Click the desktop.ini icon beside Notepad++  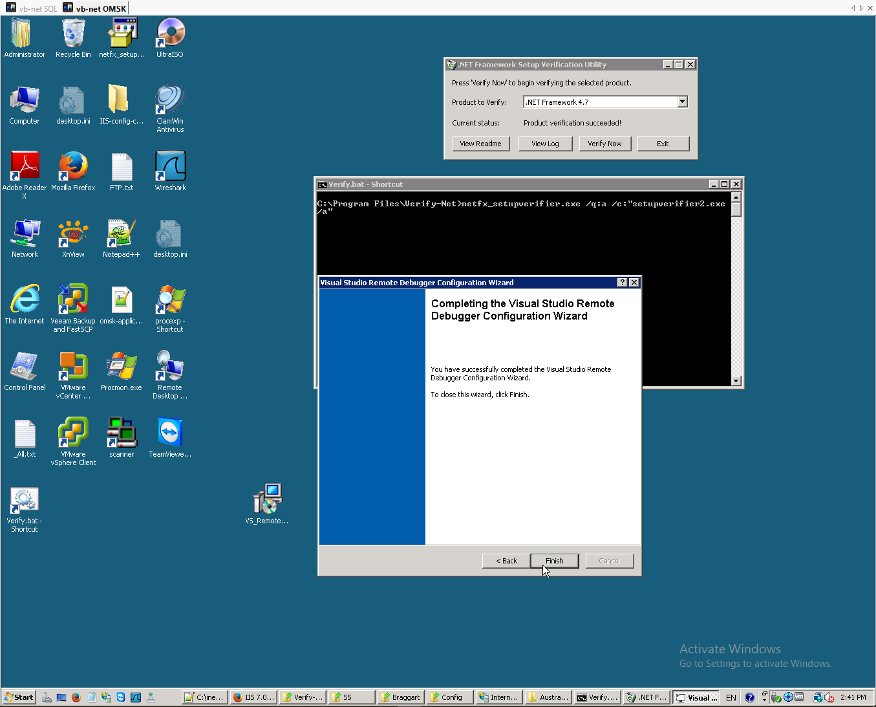click(170, 238)
